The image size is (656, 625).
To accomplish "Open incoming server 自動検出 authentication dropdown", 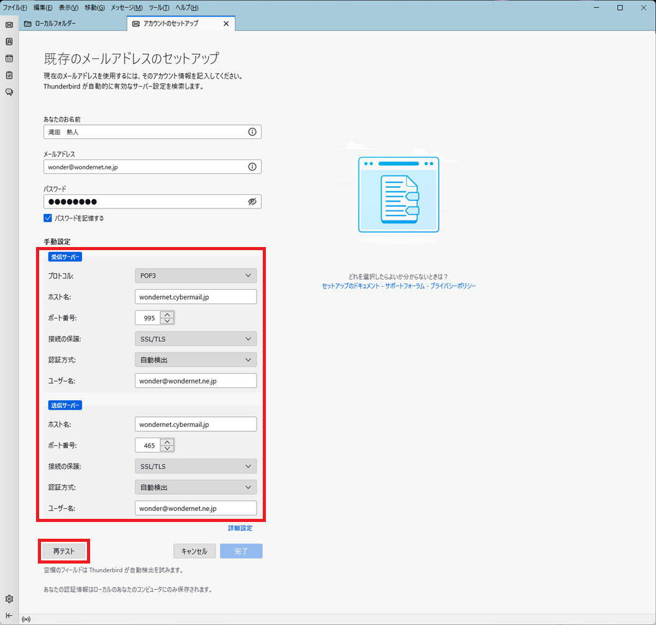I will [196, 359].
